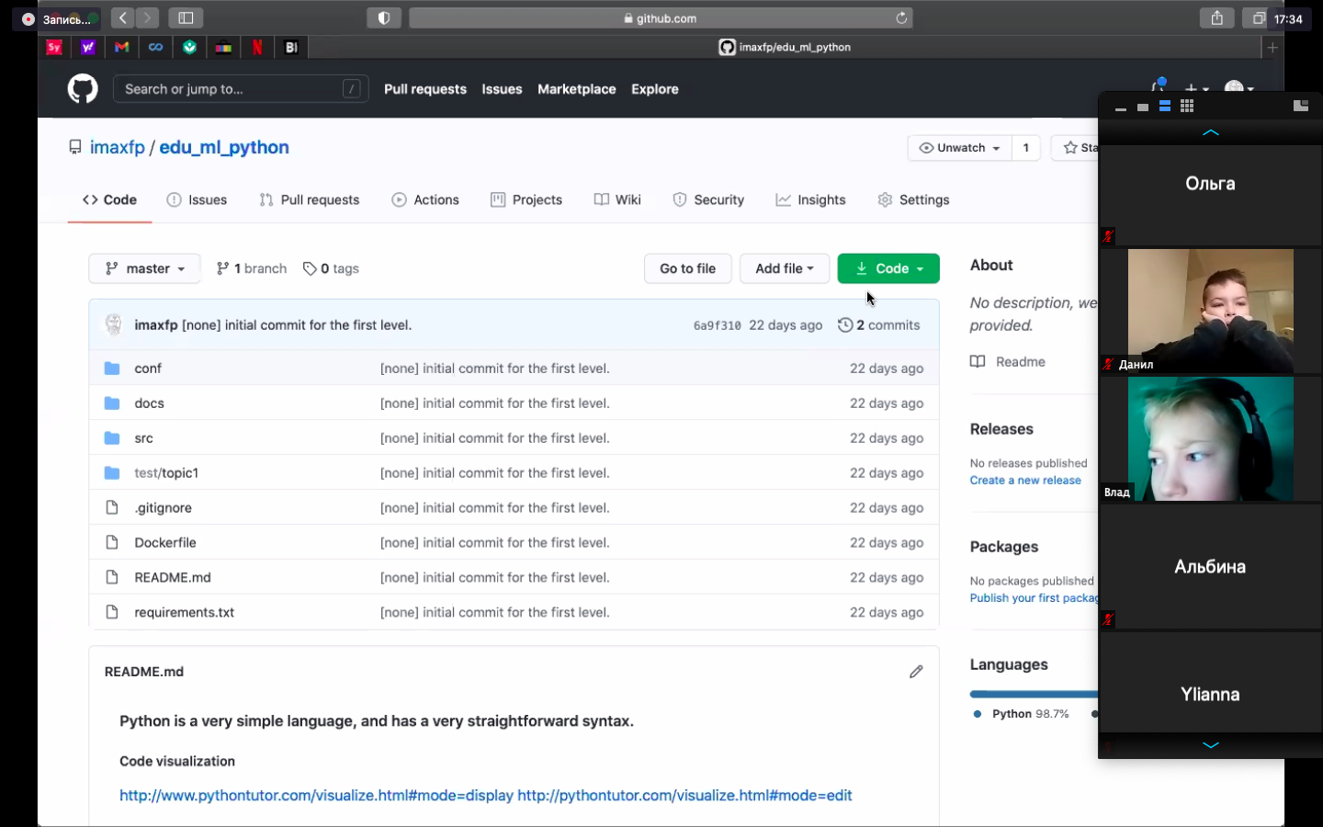
Task: Open the 2 commits history
Action: click(x=879, y=325)
